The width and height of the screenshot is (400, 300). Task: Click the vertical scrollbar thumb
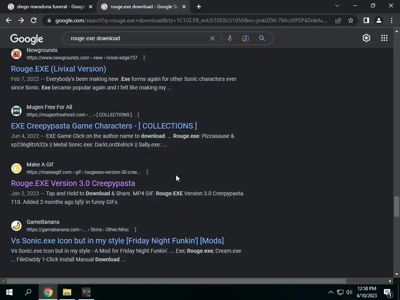tap(396, 207)
